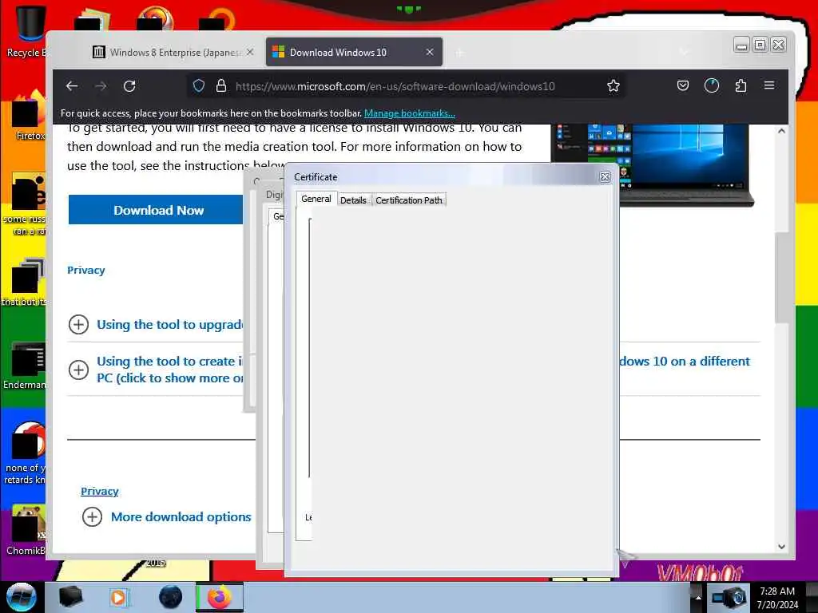Screen dimensions: 818x613
Task: Expand More download options section
Action: [93, 516]
